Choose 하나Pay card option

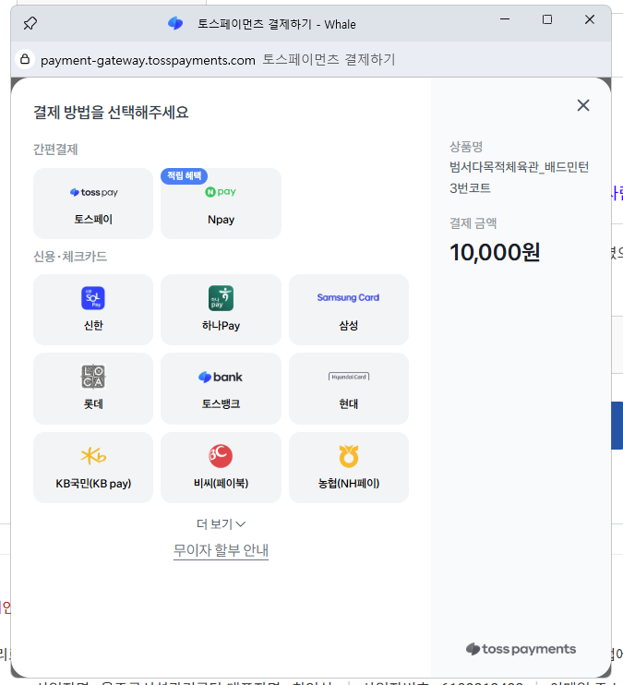(x=222, y=310)
